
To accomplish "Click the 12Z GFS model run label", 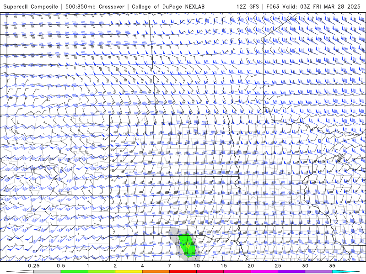I will tap(248, 6).
